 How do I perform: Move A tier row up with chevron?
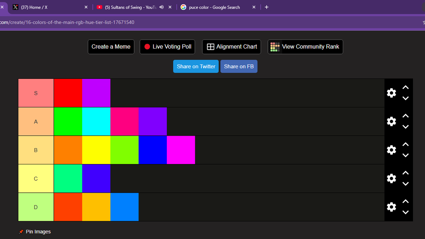pos(406,116)
